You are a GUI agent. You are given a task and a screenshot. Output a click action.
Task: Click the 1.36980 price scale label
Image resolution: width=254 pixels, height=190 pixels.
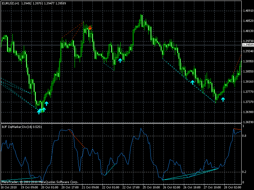click(248, 112)
